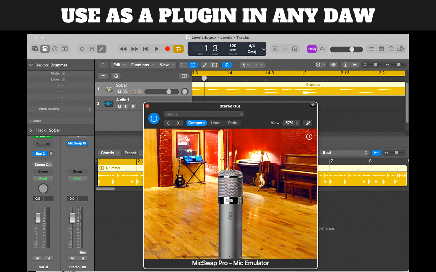Image resolution: width=436 pixels, height=272 pixels.
Task: Click the SoCal drum kit icon
Action: (109, 89)
